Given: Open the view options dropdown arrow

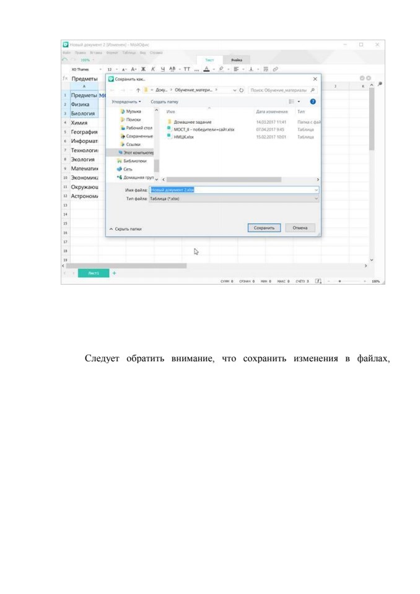Looking at the screenshot, I should [x=299, y=101].
